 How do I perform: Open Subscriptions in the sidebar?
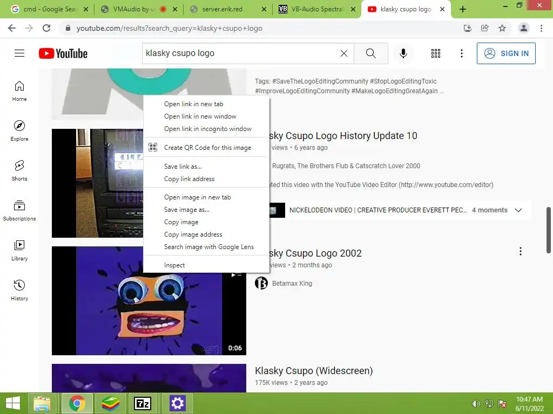tap(19, 211)
